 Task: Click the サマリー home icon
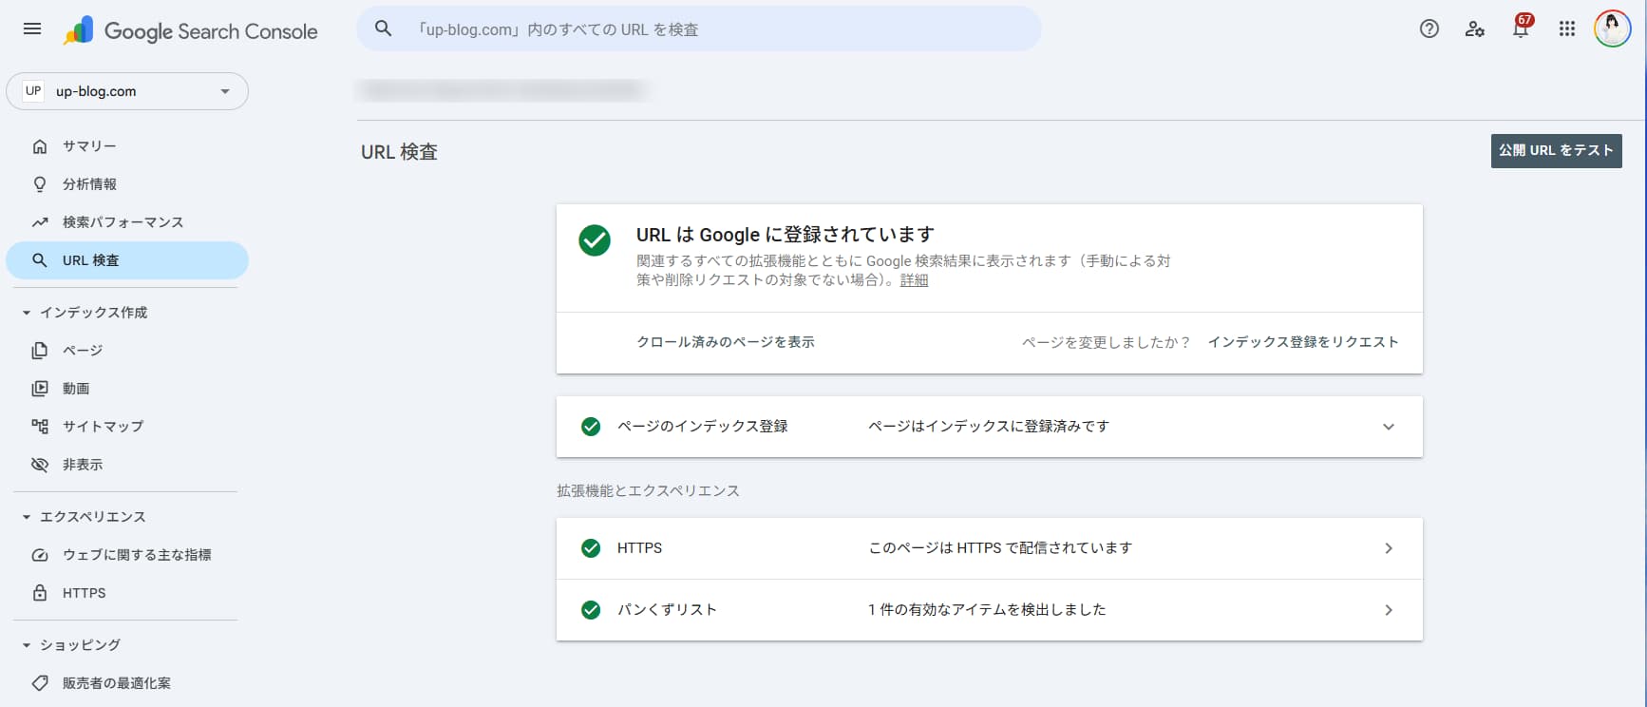[40, 146]
